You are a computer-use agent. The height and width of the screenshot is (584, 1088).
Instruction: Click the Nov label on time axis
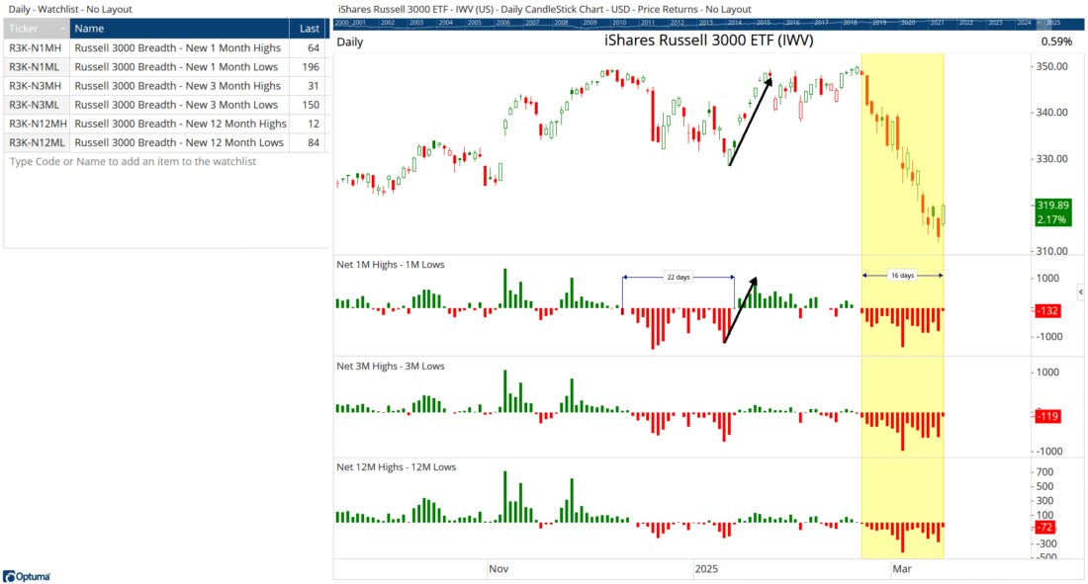(x=499, y=569)
